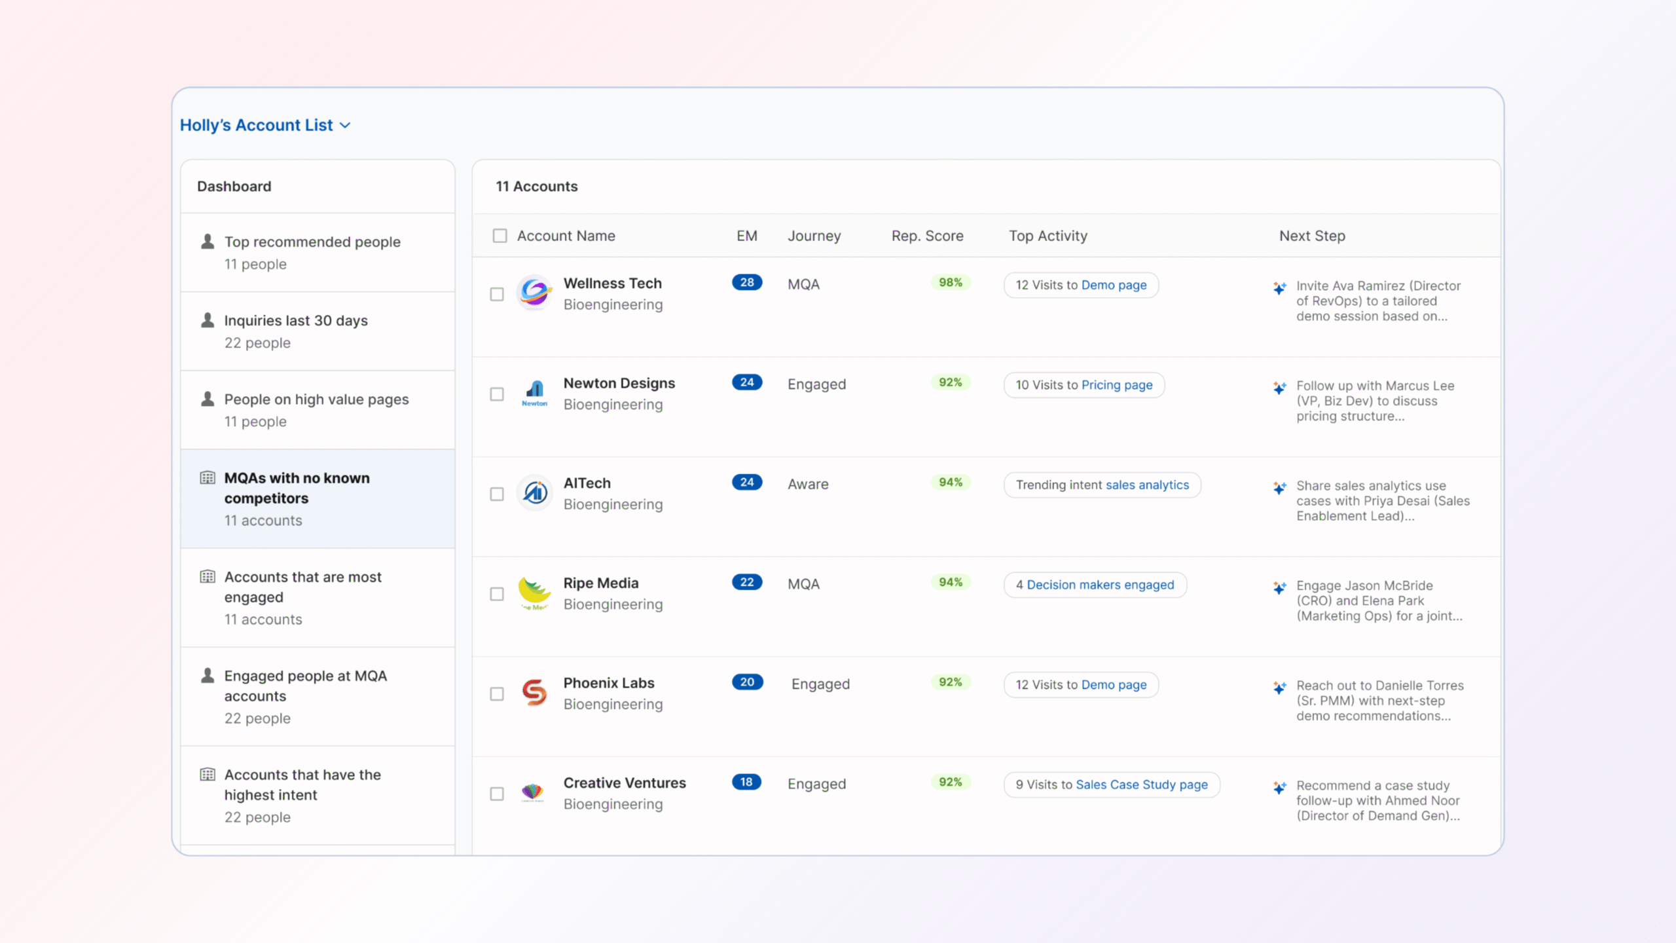Open Holly's Account List dropdown

click(265, 125)
